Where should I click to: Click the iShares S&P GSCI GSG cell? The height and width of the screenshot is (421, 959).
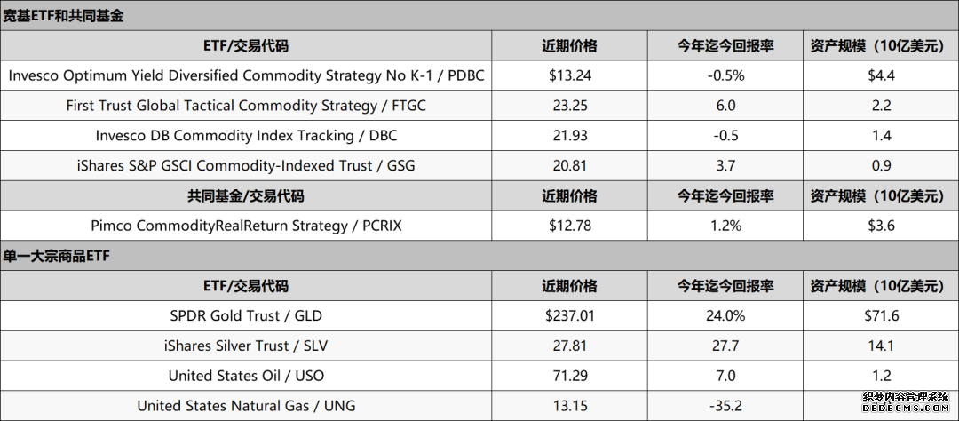(246, 166)
